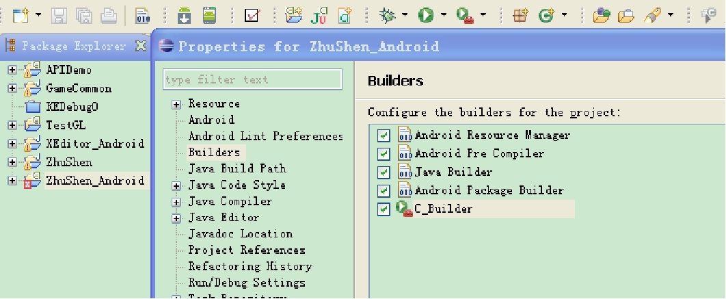
Task: Uncheck the Android Package Builder checkbox
Action: point(384,190)
